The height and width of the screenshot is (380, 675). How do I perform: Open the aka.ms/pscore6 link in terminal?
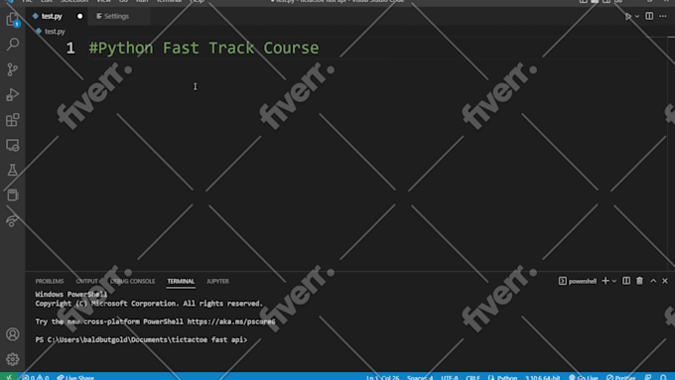click(x=231, y=321)
